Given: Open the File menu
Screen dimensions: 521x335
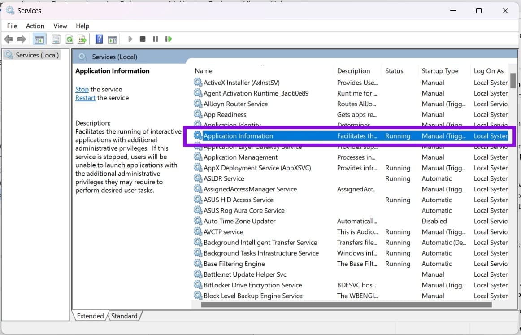Looking at the screenshot, I should click(12, 26).
